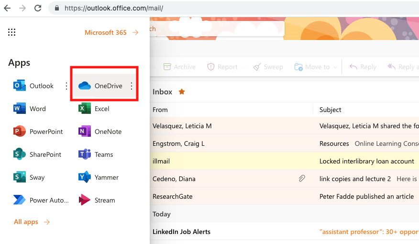Sort by Subject column header
The width and height of the screenshot is (419, 244).
pos(331,110)
